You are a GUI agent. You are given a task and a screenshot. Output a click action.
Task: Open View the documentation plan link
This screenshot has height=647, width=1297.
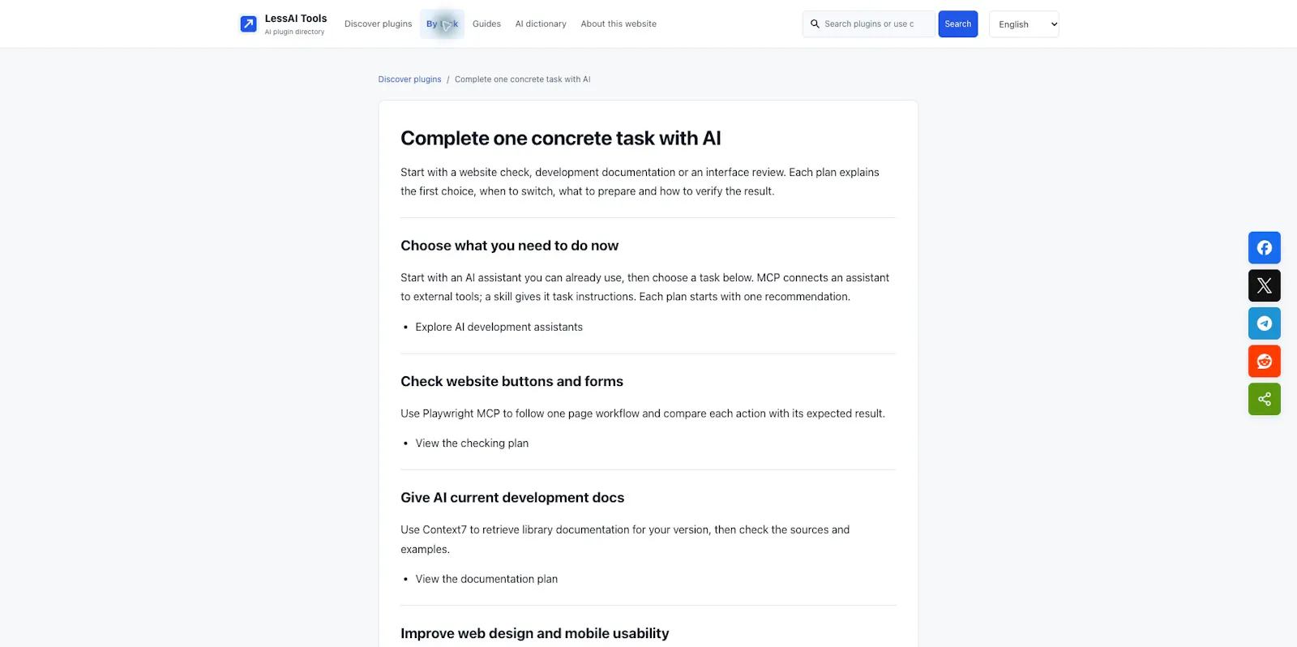486,579
